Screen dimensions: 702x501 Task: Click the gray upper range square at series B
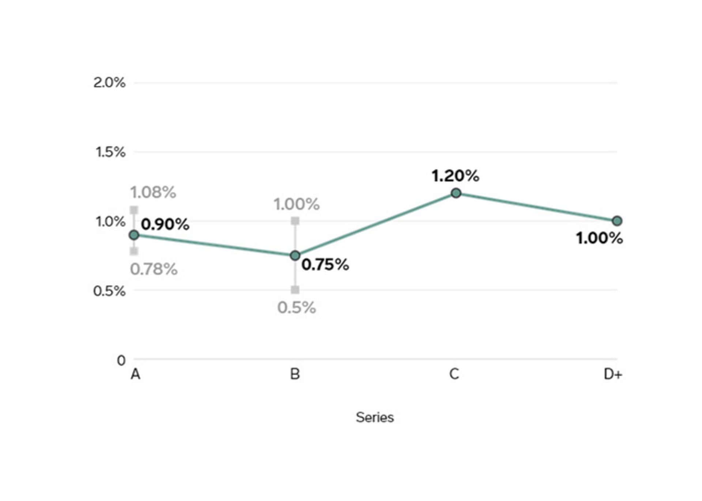click(x=295, y=221)
